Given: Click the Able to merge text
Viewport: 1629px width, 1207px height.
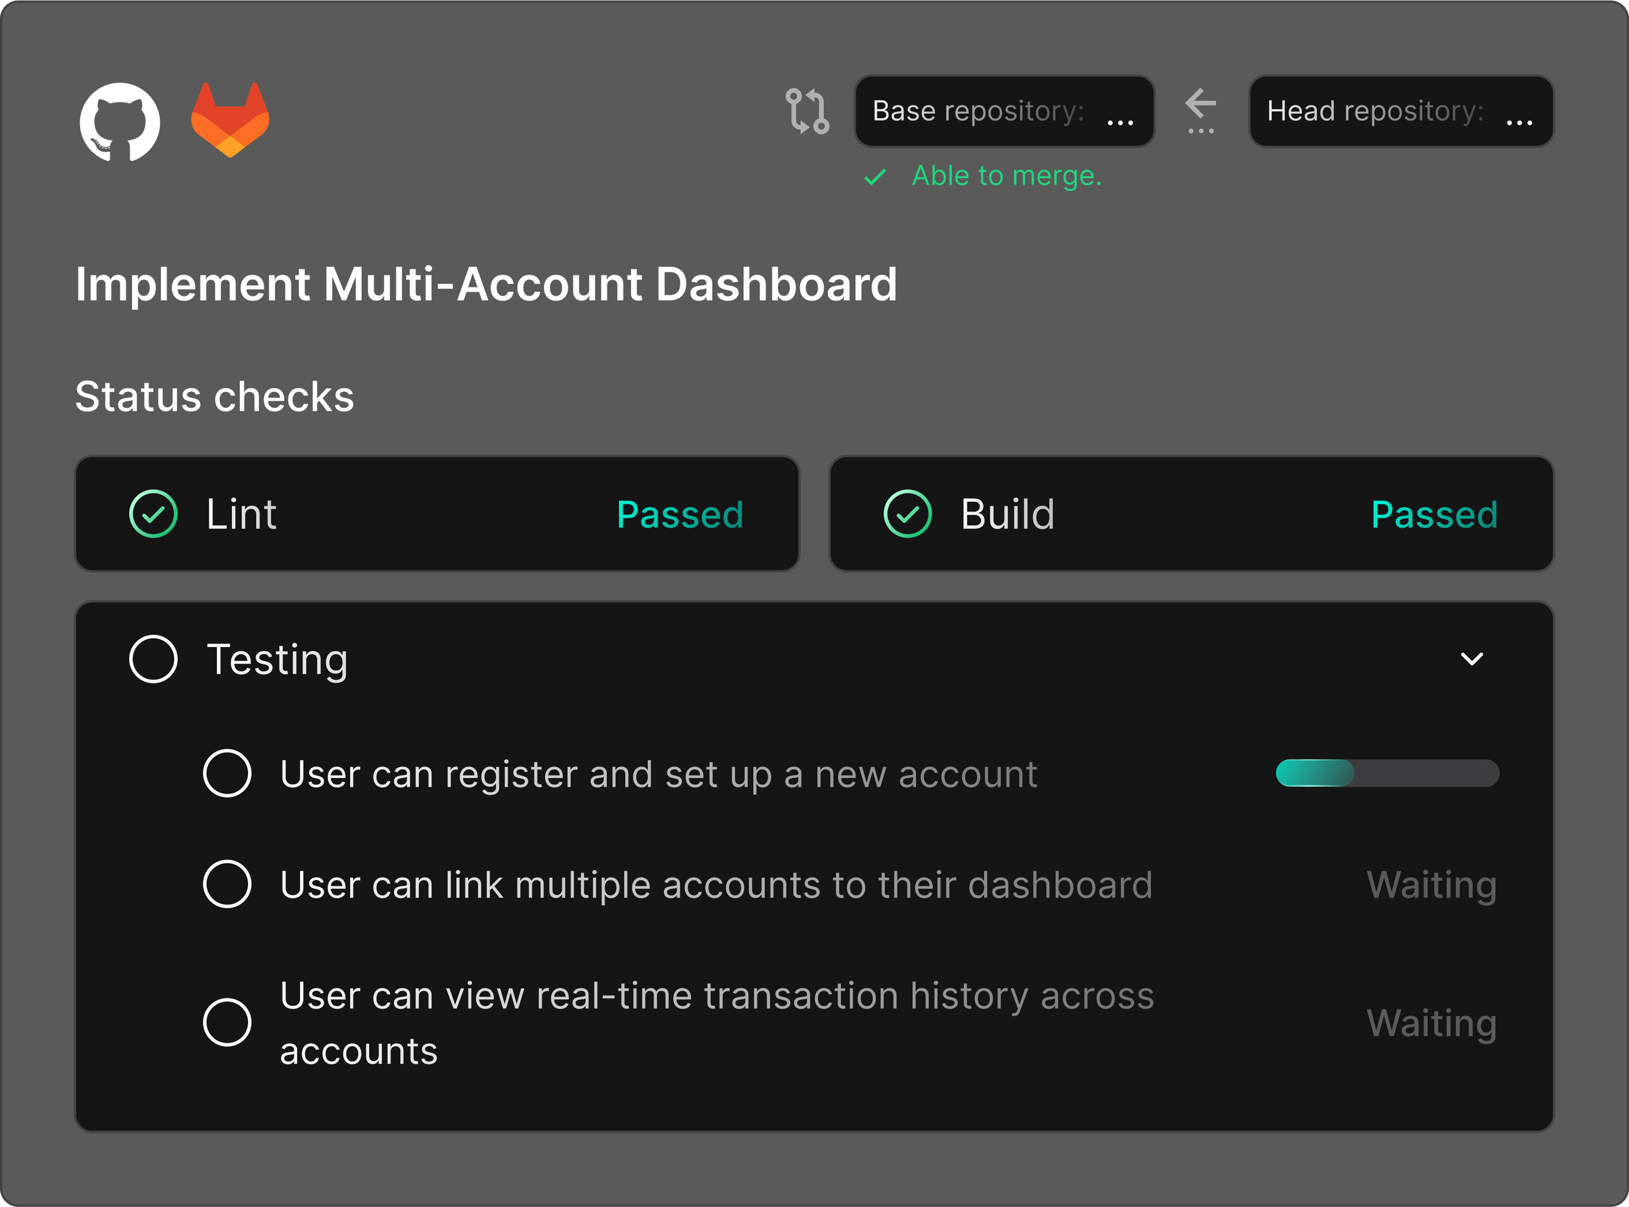Looking at the screenshot, I should (1007, 176).
